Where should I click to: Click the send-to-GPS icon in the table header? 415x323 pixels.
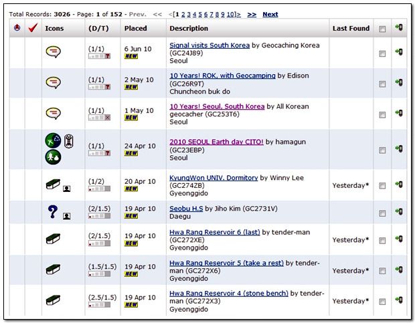point(399,27)
